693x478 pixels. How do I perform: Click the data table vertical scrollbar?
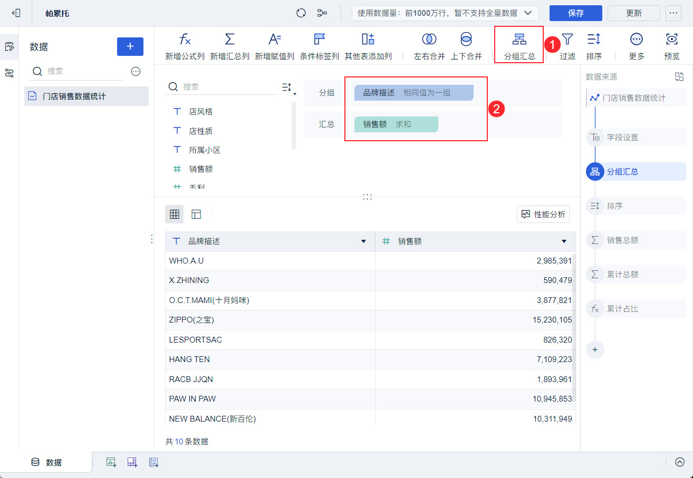click(574, 328)
